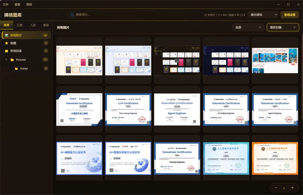The height and width of the screenshot is (195, 303).
Task: Click the 所有照片 picture icon in sidebar
Action: tap(6, 35)
